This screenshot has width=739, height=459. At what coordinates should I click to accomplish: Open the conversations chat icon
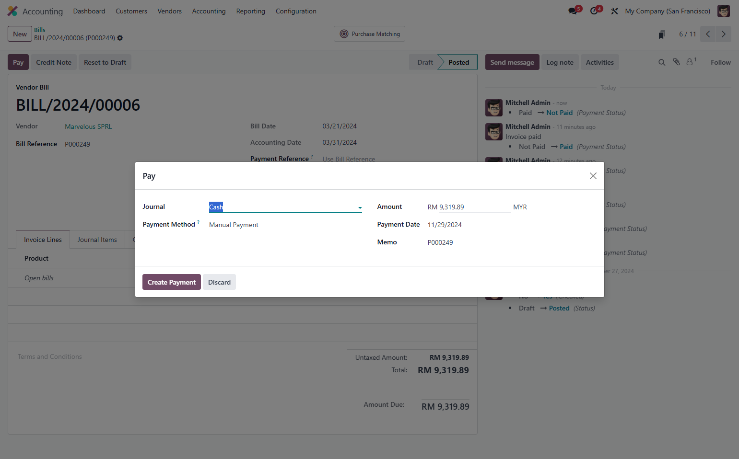pos(573,11)
